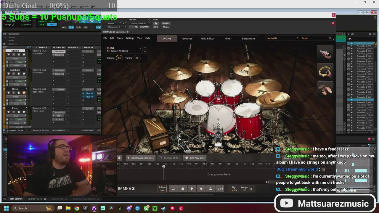Select previous Hi-Hat instrument with up arrow
This screenshot has width=379, height=213.
click(145, 47)
